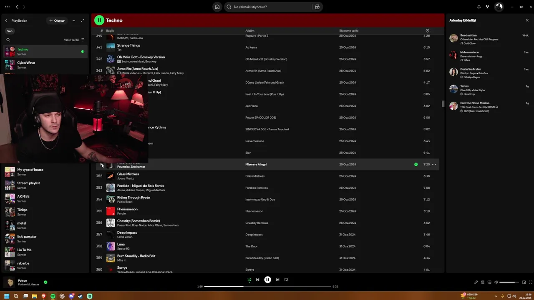Image resolution: width=534 pixels, height=300 pixels.
Task: Open 'Stream playlist' in sidebar
Action: pyautogui.click(x=45, y=185)
